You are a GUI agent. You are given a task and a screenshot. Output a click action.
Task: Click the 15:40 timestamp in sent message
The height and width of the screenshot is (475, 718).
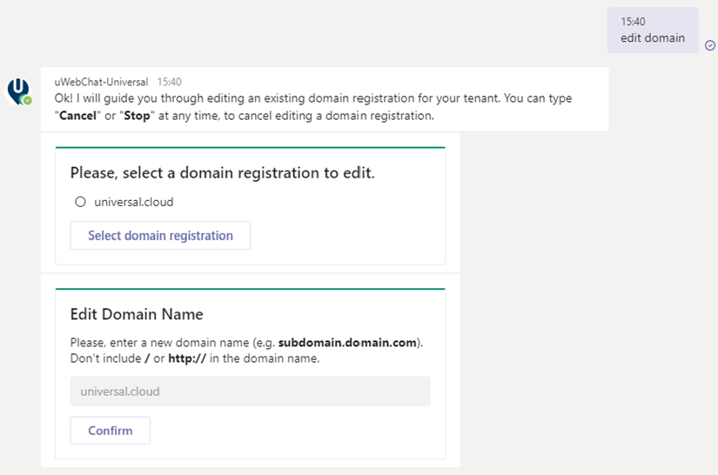[x=633, y=22]
